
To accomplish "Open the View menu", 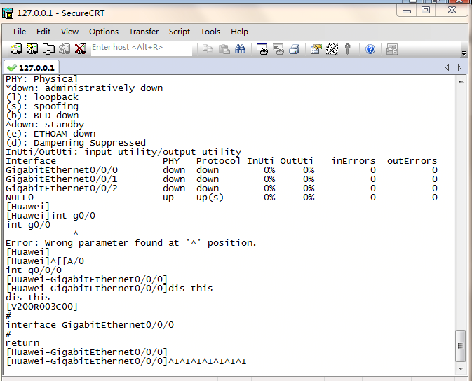I will pos(69,32).
